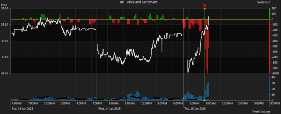Click the 'Thu, 15 Jan 2015' date label

(195, 109)
